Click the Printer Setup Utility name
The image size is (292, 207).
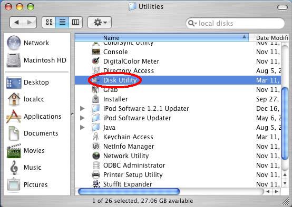point(133,175)
